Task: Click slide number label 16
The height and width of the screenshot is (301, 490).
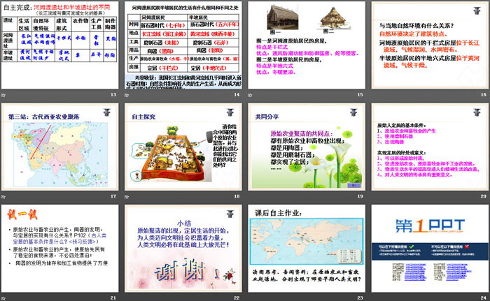Action: [x=484, y=94]
